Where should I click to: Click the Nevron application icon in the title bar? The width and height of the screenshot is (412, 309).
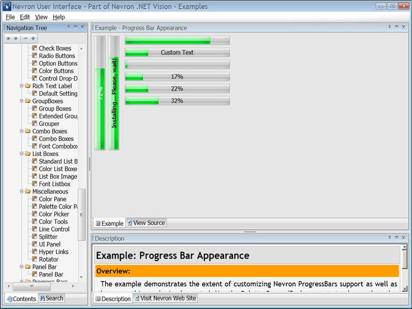6,6
